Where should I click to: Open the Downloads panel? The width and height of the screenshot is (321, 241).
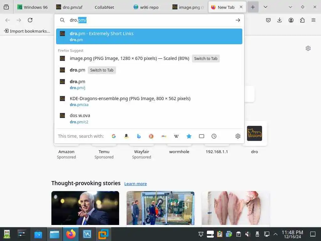click(x=279, y=20)
